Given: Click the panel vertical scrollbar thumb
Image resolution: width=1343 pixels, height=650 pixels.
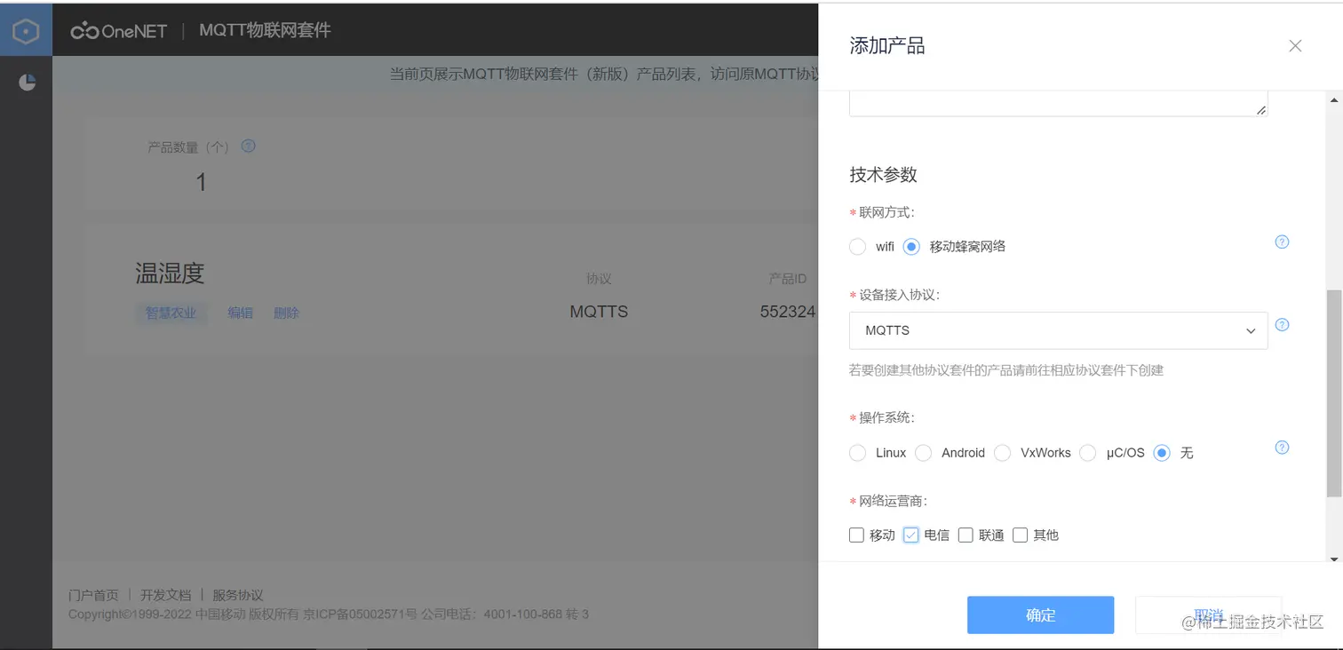Looking at the screenshot, I should 1333,392.
